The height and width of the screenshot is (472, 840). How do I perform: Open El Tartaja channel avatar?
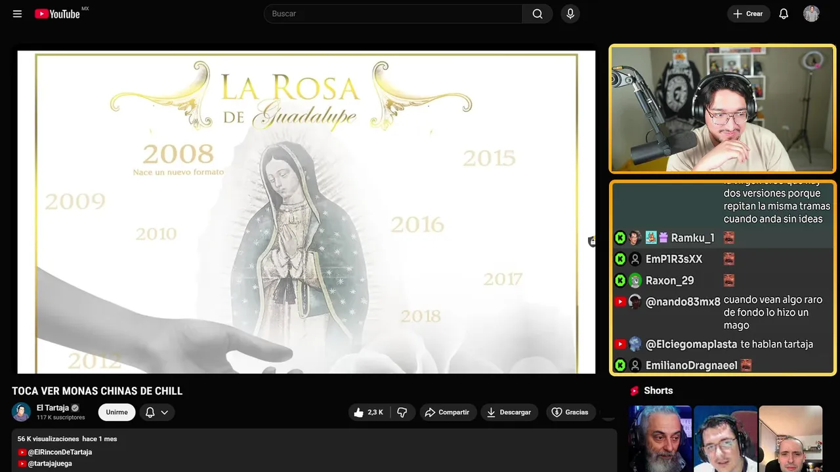(21, 412)
